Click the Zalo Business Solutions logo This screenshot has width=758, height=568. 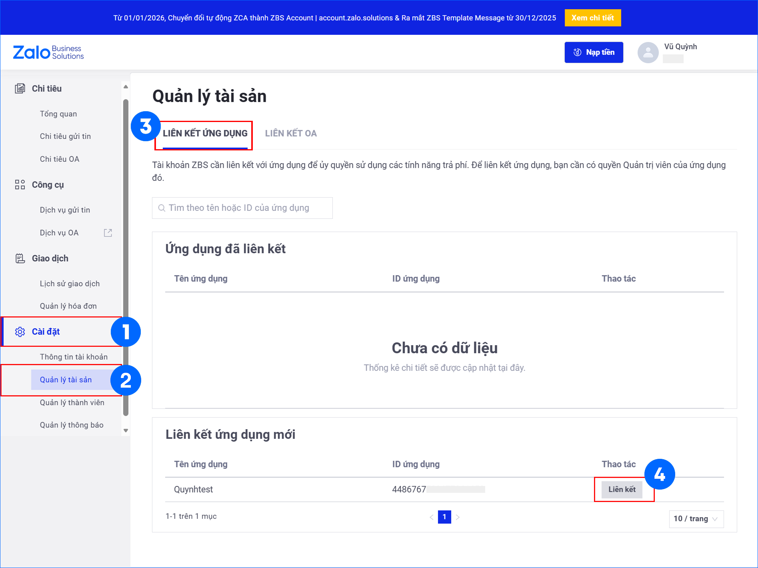click(48, 52)
